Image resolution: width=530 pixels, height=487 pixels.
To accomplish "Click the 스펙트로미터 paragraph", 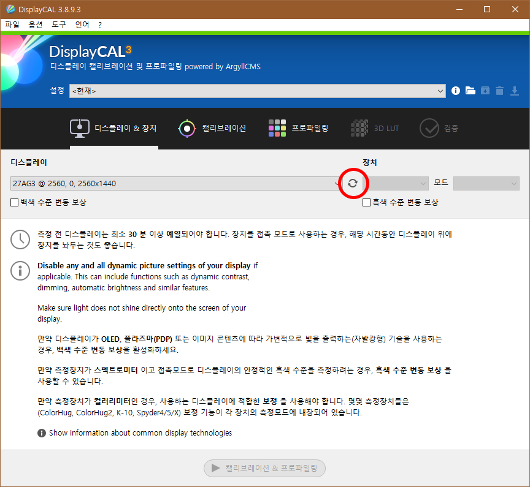I will click(x=244, y=376).
